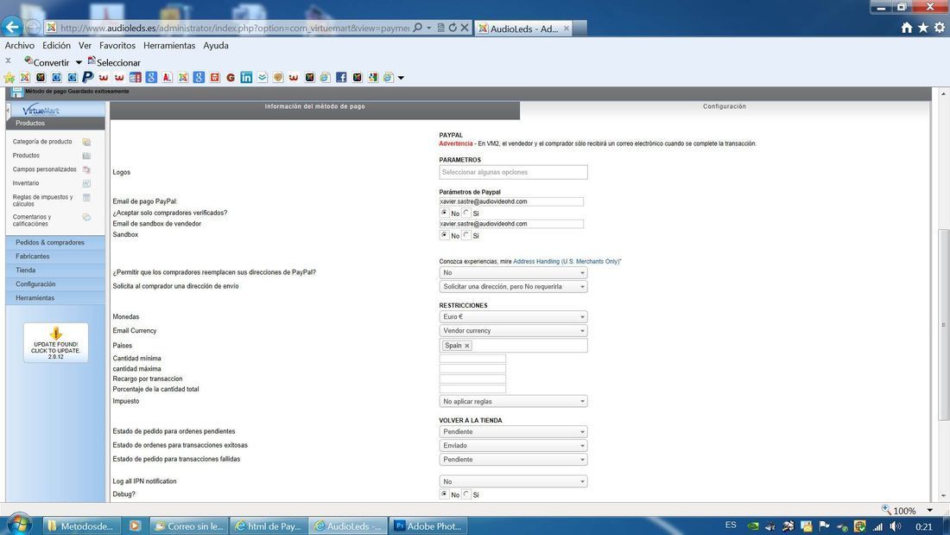Select Si for verified buyers only

(x=465, y=213)
